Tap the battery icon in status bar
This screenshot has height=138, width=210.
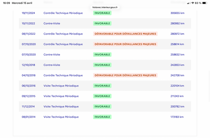coord(204,3)
